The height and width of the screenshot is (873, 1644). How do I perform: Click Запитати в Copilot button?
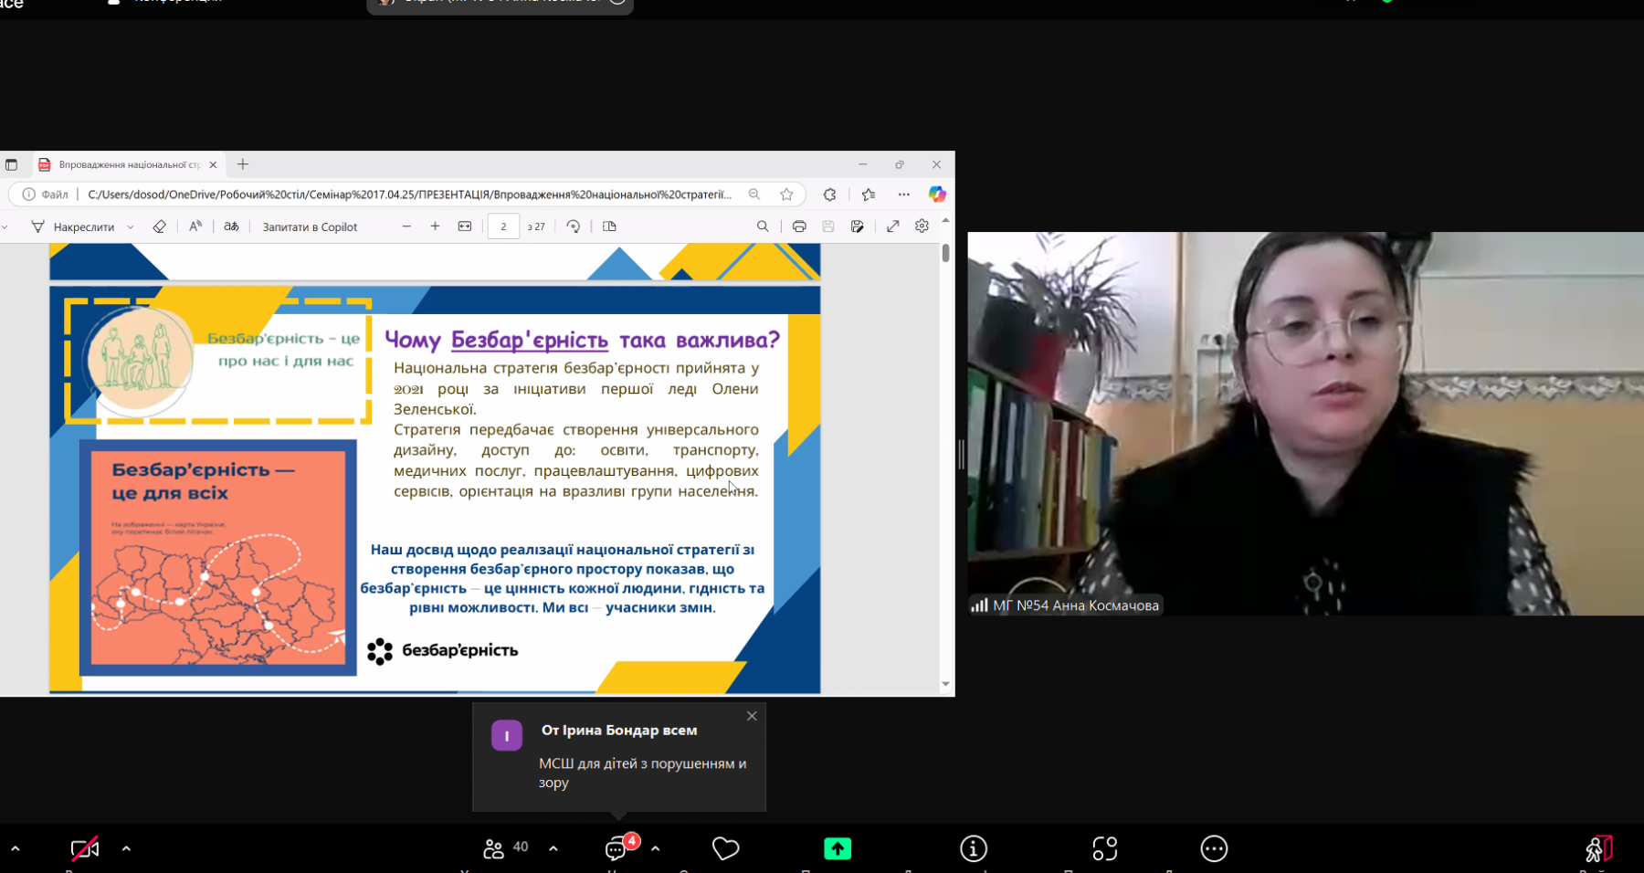pyautogui.click(x=310, y=226)
